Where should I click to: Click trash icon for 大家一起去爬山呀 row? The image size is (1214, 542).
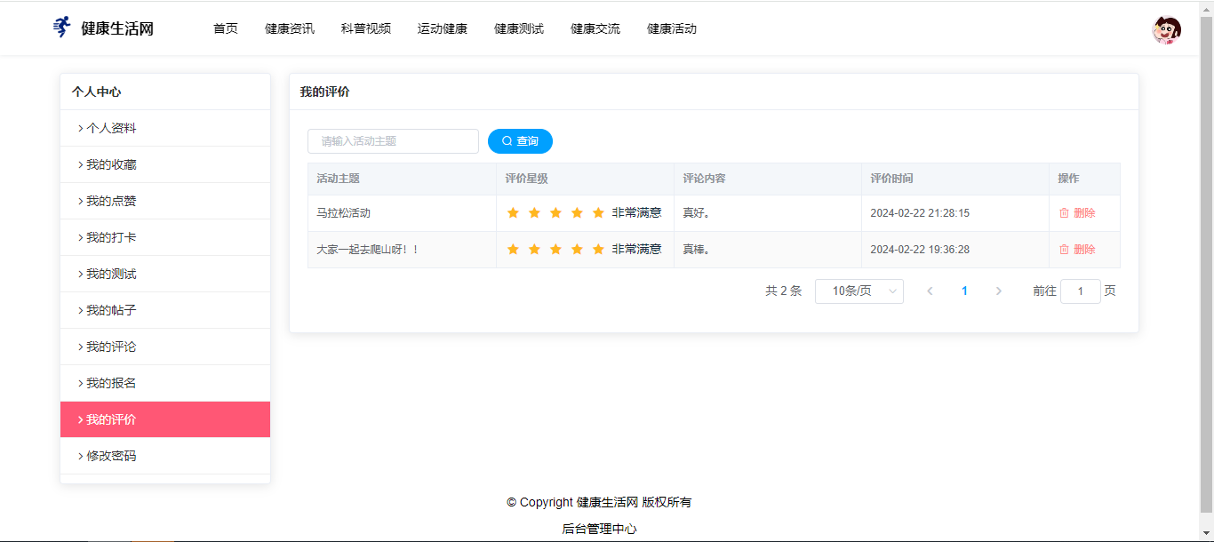(x=1064, y=250)
